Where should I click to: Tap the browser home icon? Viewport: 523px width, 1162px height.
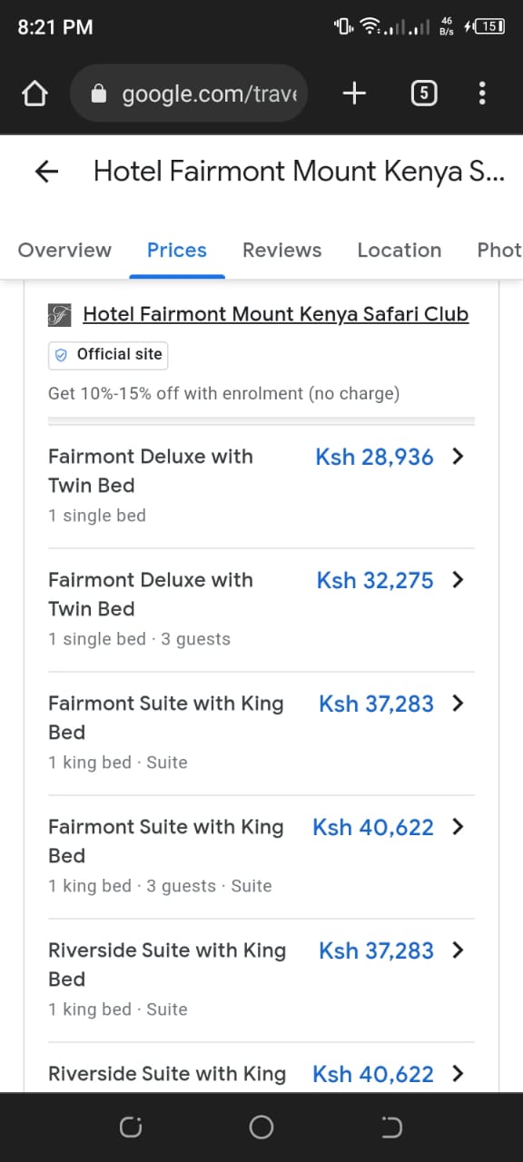tap(34, 94)
